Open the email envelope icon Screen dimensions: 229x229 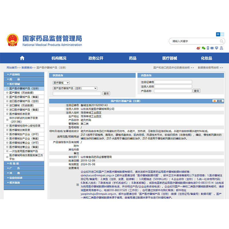click(x=212, y=48)
